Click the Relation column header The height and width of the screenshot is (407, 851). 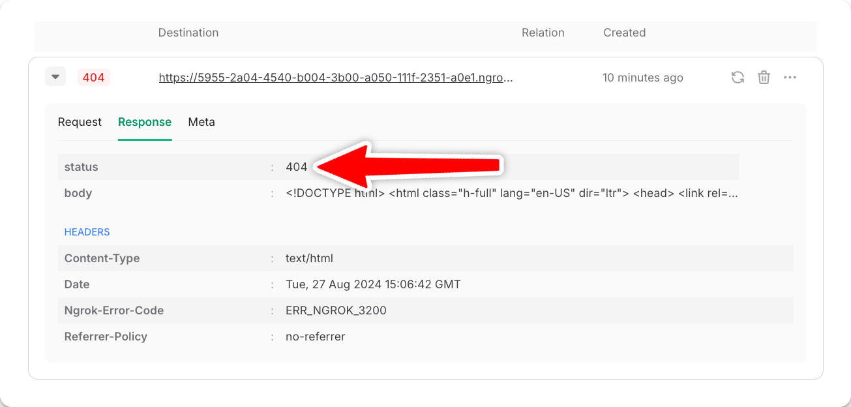pos(543,33)
